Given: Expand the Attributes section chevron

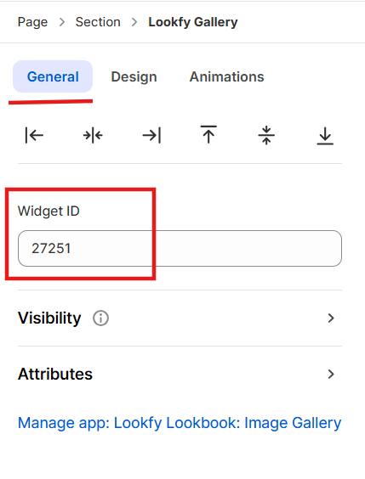Looking at the screenshot, I should coord(331,374).
